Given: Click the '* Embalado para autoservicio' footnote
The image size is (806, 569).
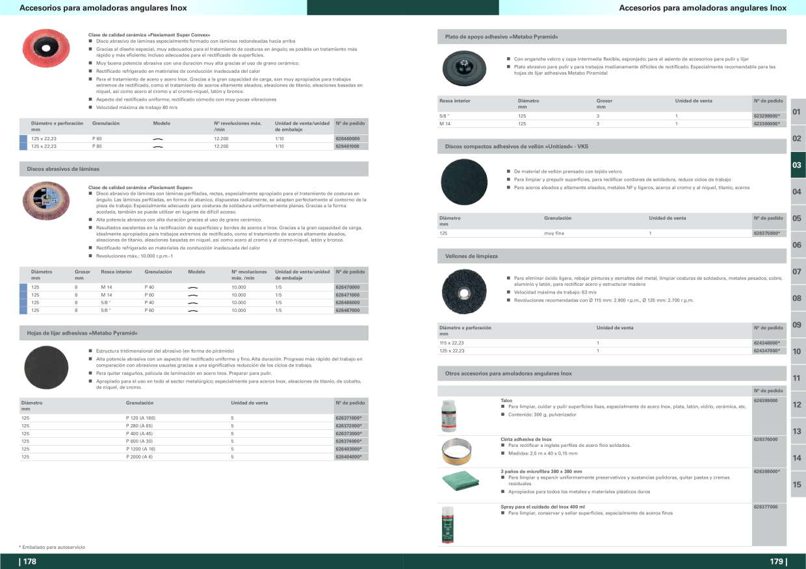Looking at the screenshot, I should pyautogui.click(x=52, y=547).
